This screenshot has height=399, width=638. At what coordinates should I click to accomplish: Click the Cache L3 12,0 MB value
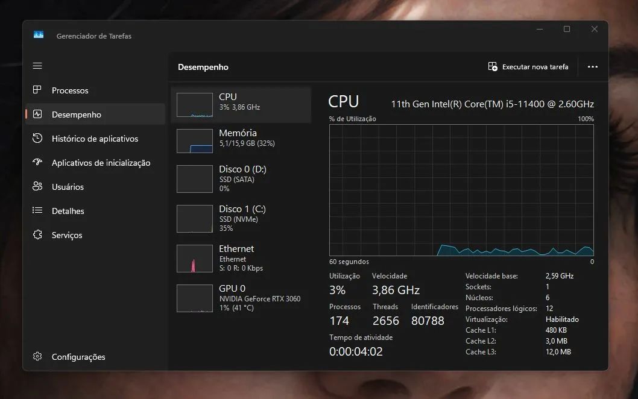[558, 352]
